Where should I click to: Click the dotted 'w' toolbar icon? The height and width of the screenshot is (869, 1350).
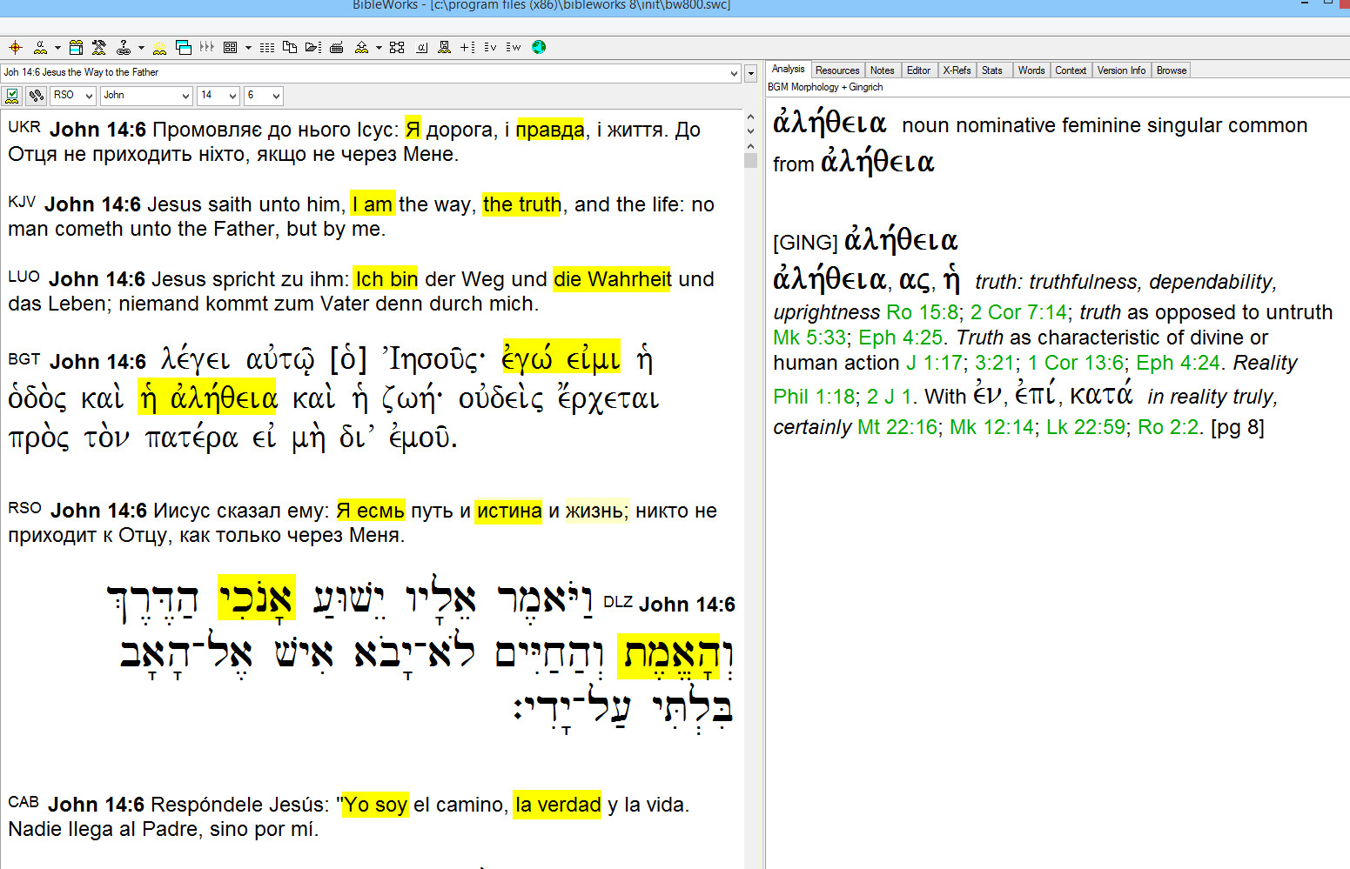[x=514, y=47]
